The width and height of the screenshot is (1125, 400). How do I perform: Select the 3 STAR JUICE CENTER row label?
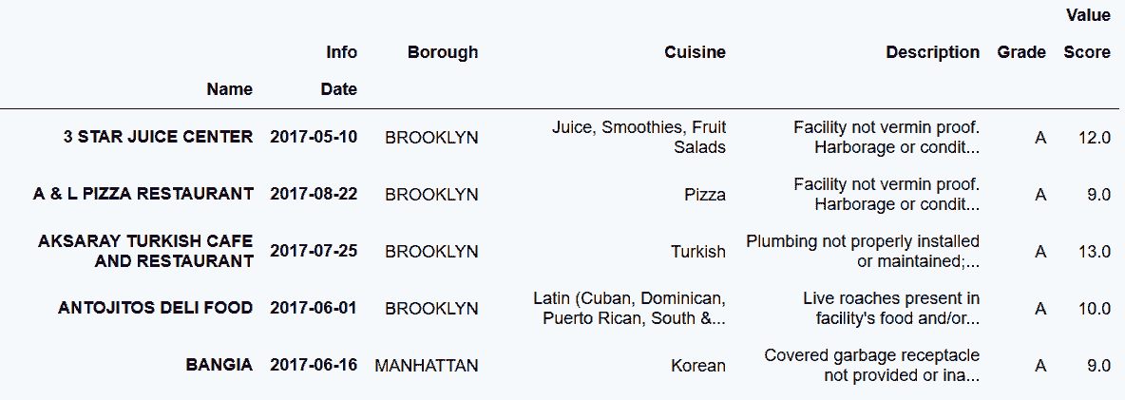[x=158, y=137]
